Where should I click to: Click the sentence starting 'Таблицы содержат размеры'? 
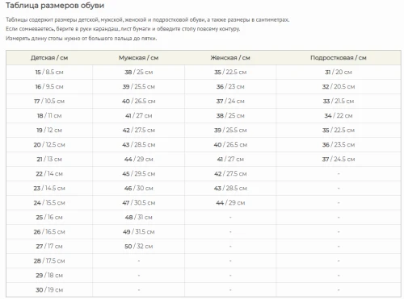tap(148, 20)
